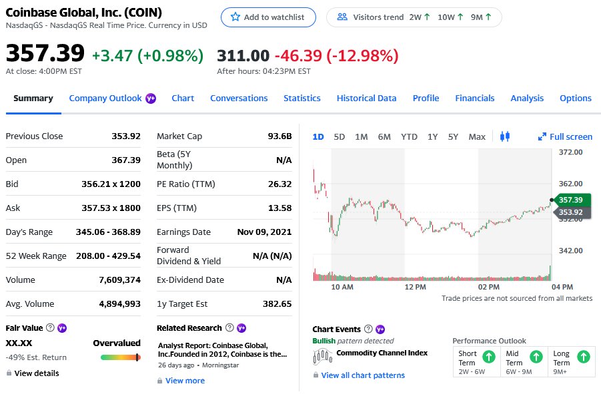601x396 pixels.
Task: Click the Coinbase Global, Inc. (COIN) title
Action: tap(83, 13)
